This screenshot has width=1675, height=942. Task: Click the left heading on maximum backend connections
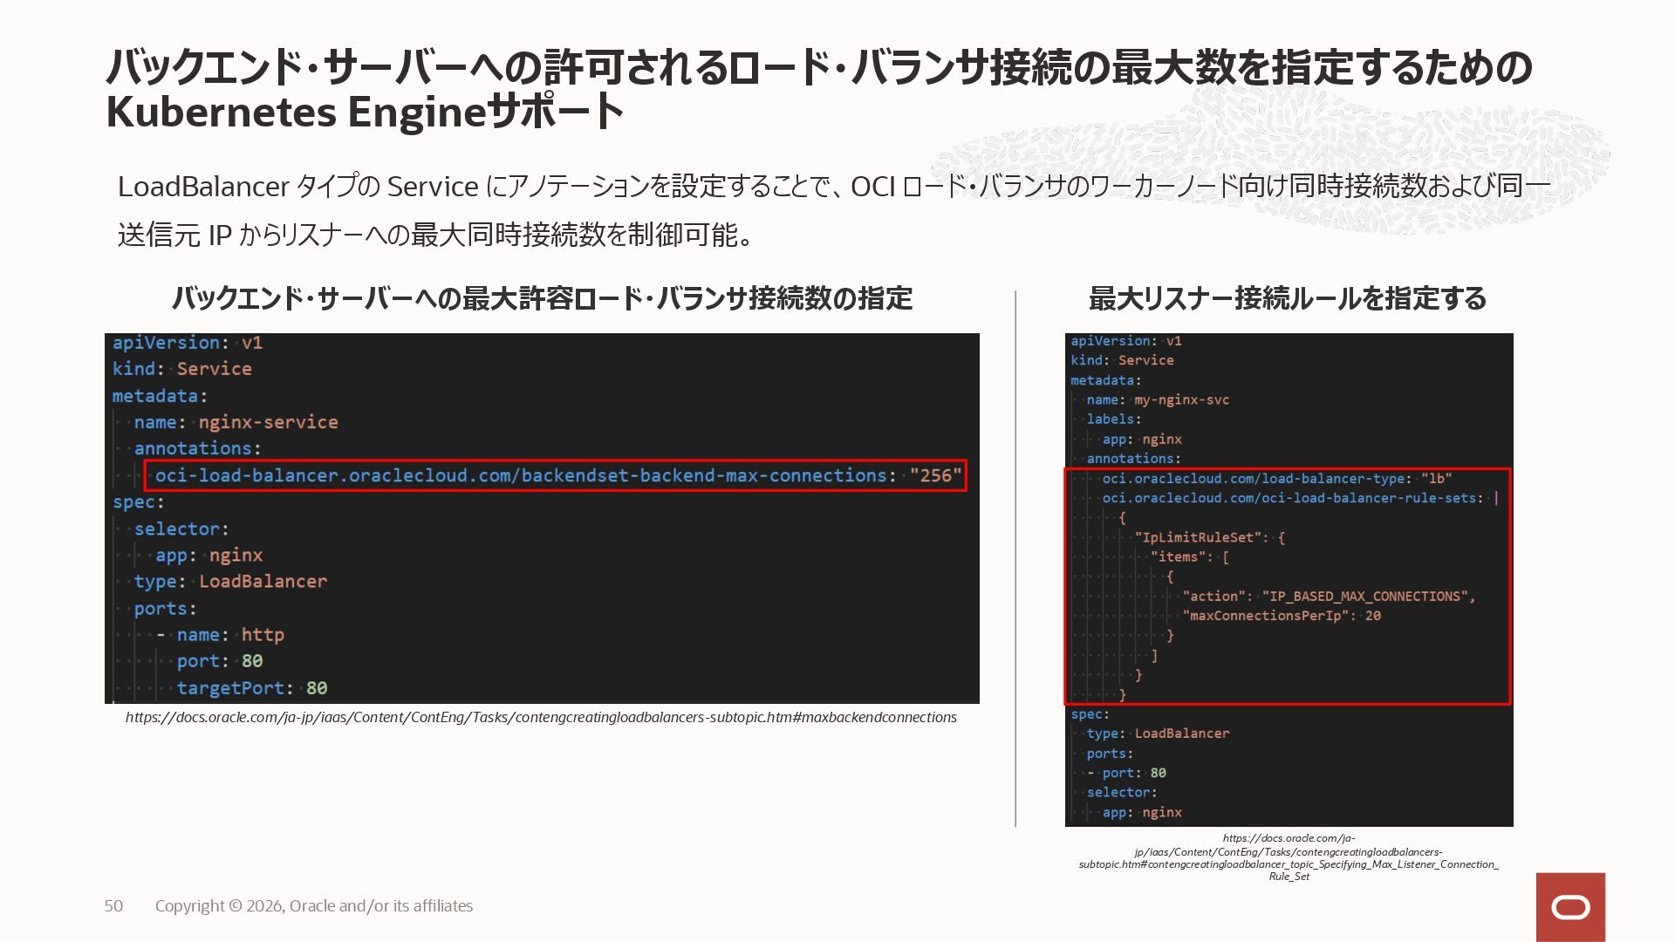[541, 298]
